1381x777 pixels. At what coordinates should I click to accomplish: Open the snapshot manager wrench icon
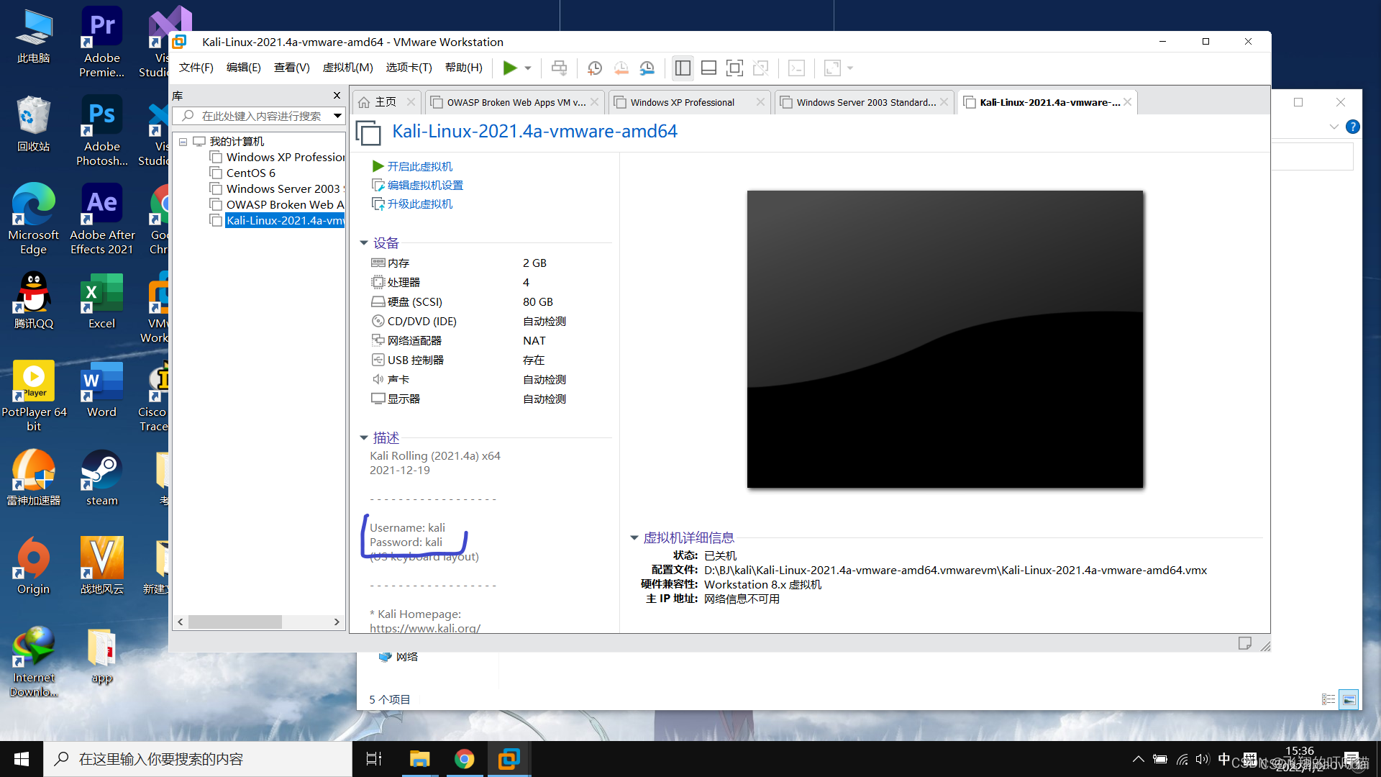click(x=647, y=68)
